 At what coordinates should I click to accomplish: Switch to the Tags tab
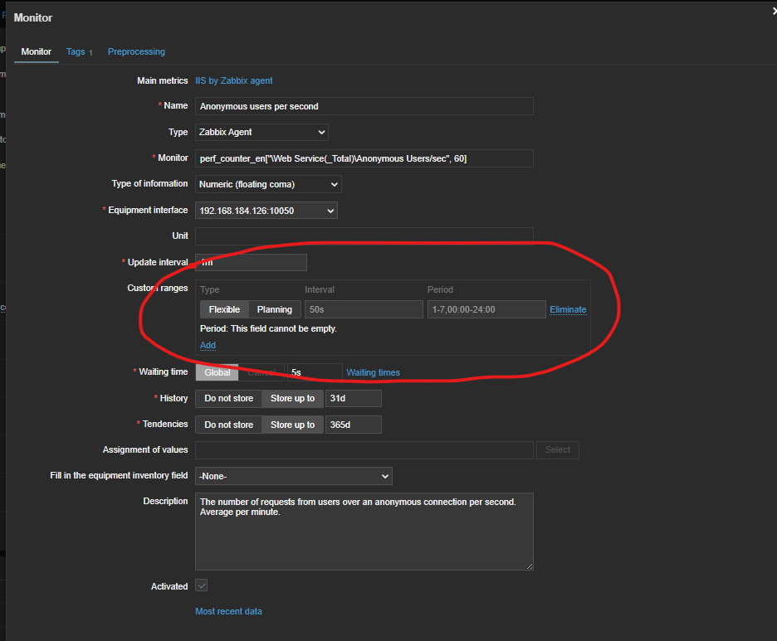pos(76,51)
